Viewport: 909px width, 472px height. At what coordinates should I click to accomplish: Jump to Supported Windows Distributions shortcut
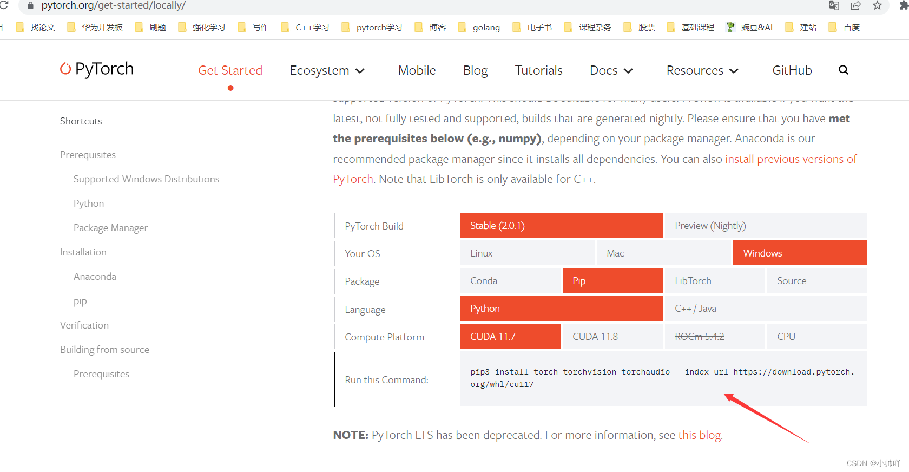coord(146,179)
